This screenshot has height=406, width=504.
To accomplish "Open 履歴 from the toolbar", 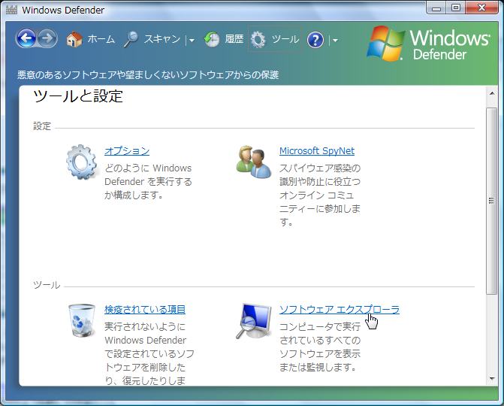I will 234,39.
